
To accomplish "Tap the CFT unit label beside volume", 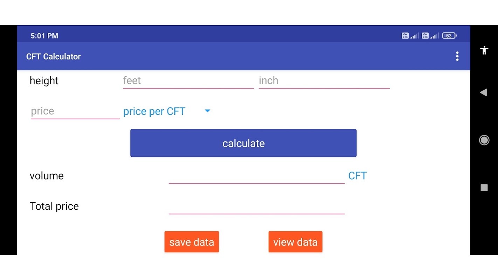I will pyautogui.click(x=357, y=176).
